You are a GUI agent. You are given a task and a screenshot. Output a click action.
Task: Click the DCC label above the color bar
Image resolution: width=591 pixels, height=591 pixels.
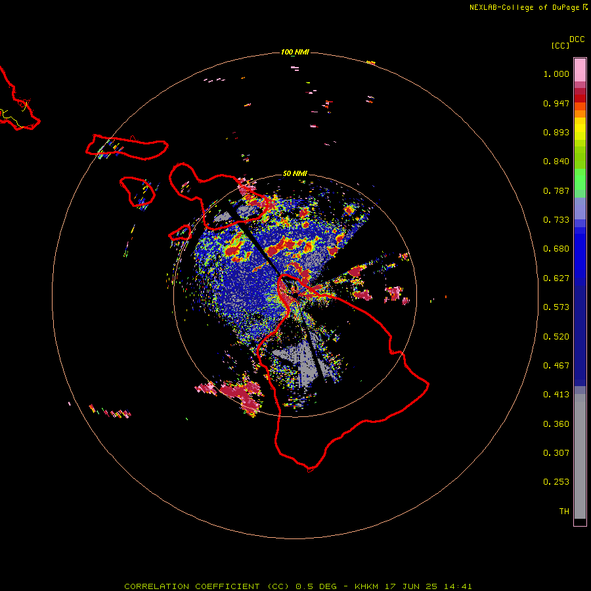577,39
